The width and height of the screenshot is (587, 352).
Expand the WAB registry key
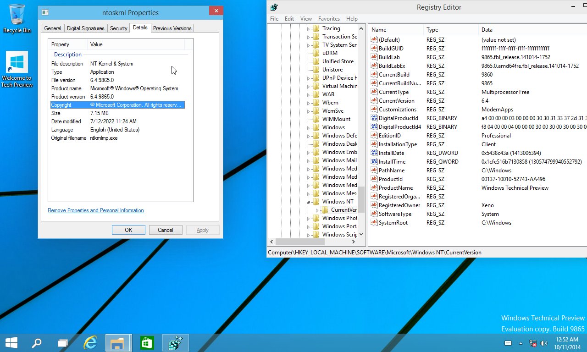(309, 94)
